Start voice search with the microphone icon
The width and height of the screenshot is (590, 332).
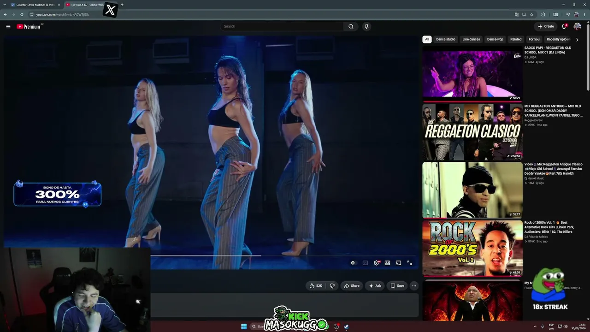click(x=366, y=26)
